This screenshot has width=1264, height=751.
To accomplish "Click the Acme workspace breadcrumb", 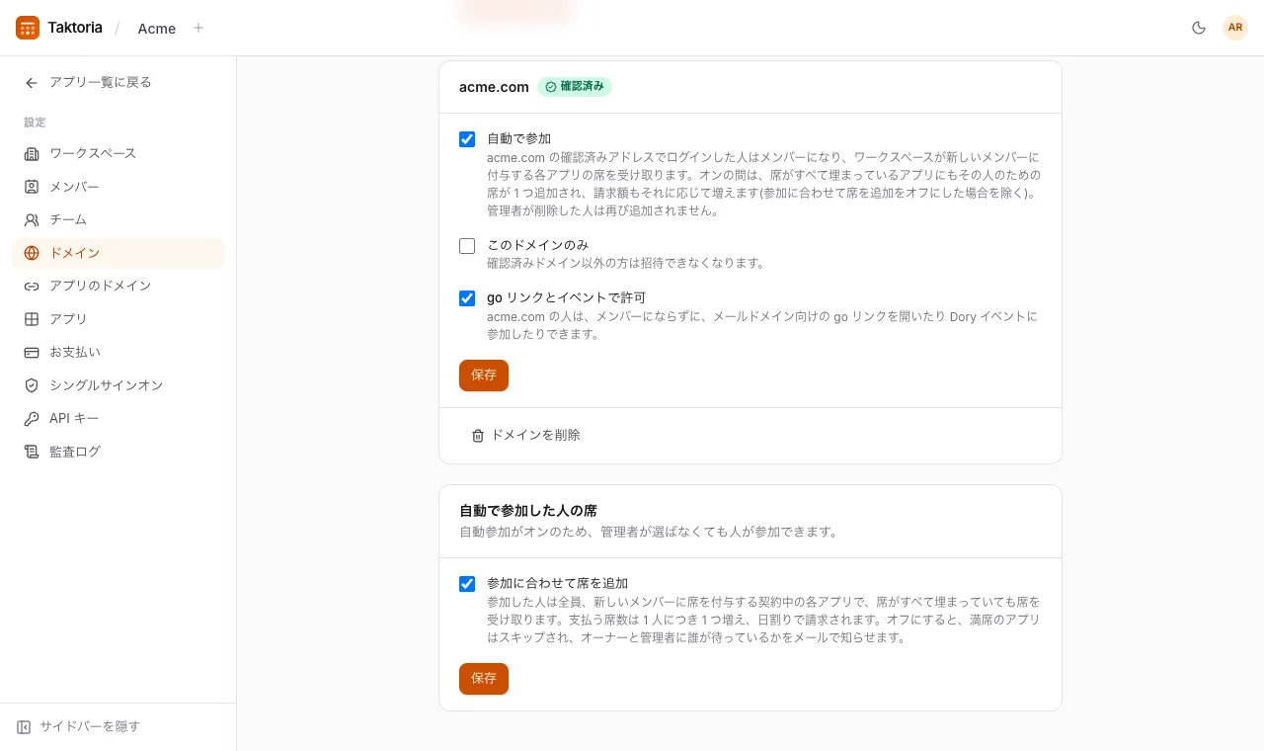I will click(157, 29).
